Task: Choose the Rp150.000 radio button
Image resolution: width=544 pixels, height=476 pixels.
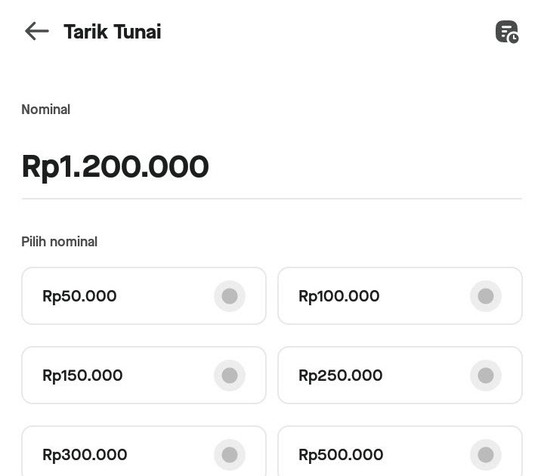Action: click(x=230, y=376)
